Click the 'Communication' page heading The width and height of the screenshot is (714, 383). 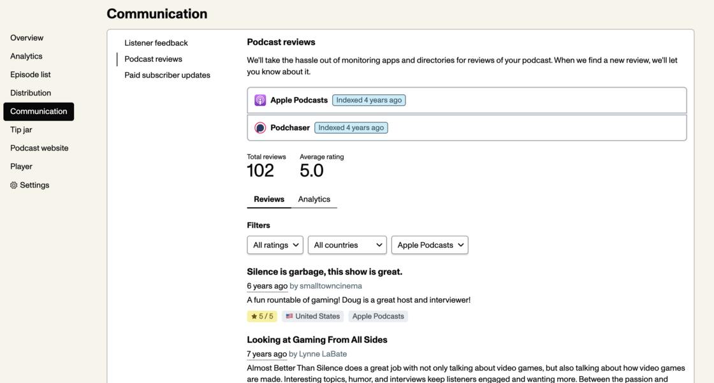(x=157, y=13)
